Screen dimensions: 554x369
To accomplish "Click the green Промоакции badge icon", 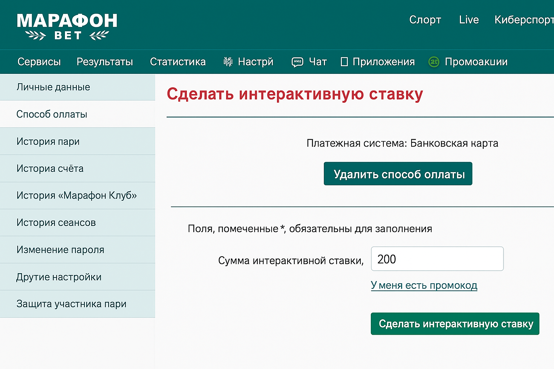I will click(434, 62).
